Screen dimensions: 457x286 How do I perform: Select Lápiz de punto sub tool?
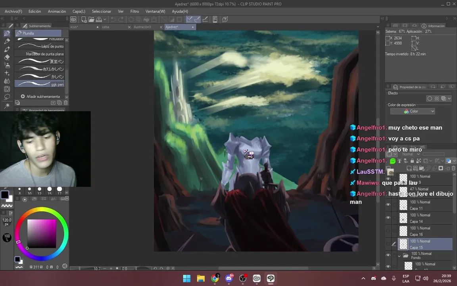40,46
